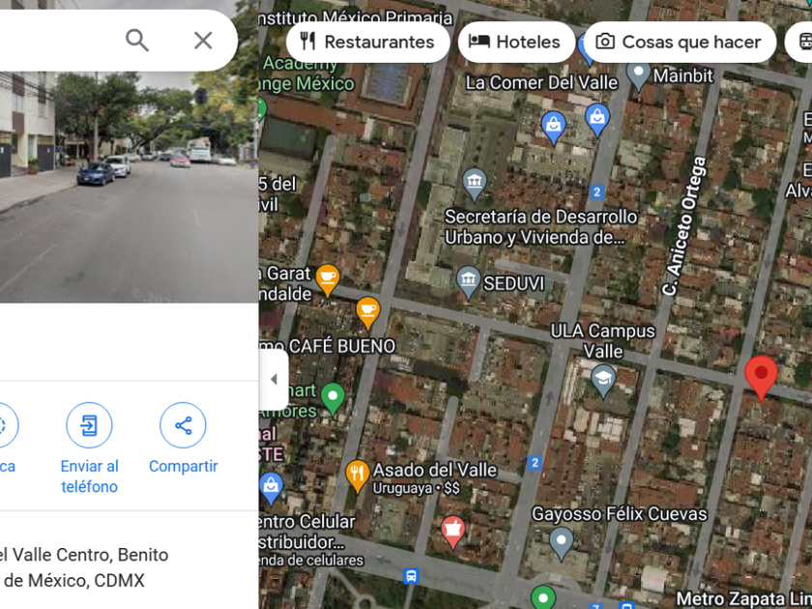This screenshot has width=812, height=609.
Task: Click the Enviar al teléfono icon
Action: click(x=89, y=425)
